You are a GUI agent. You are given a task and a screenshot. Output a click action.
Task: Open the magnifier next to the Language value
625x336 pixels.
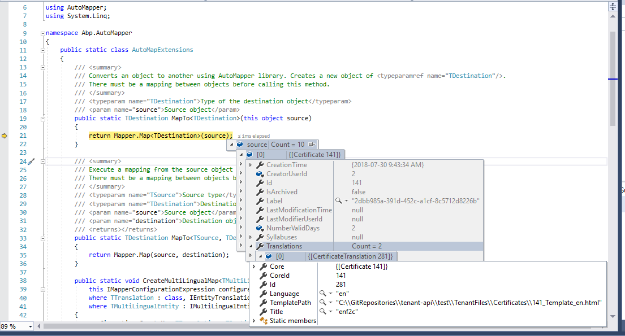point(322,293)
